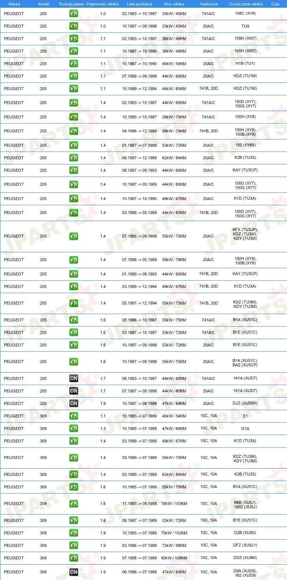
Task: Click the Moc silnika column header
Action: click(x=174, y=4)
